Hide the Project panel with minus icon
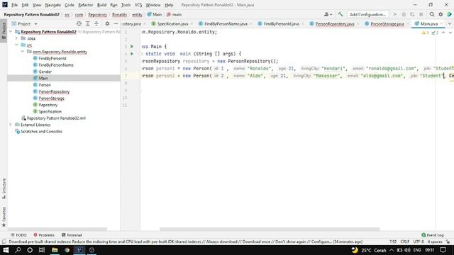The height and width of the screenshot is (255, 454). click(x=116, y=23)
